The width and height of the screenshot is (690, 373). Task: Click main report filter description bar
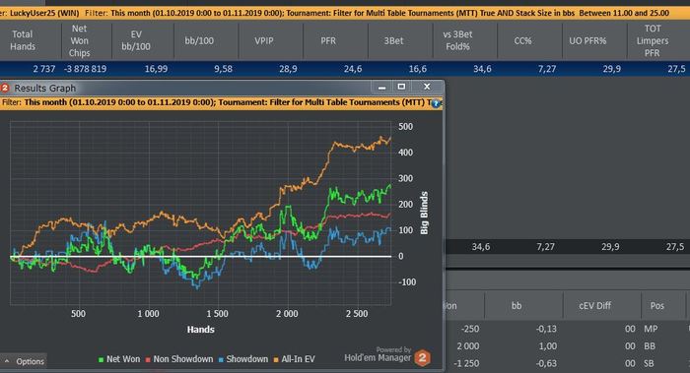pyautogui.click(x=345, y=13)
